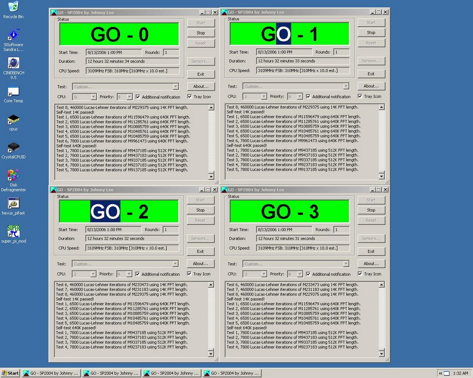Image resolution: width=473 pixels, height=378 pixels.
Task: Click the log scroll-down arrow in the GO - 1 window
Action: pos(382,176)
